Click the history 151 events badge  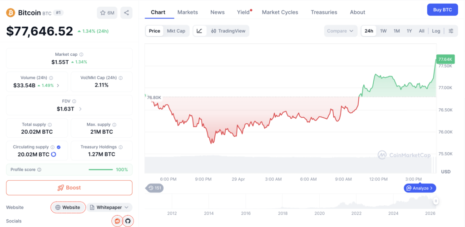[154, 188]
